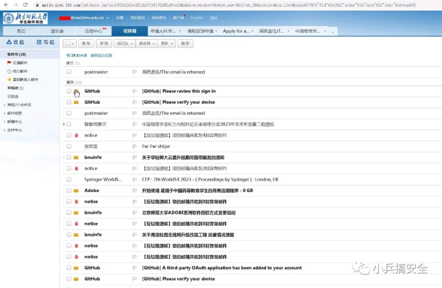The width and height of the screenshot is (442, 288).
Task: Open the 已发送 sent folder
Action: 13,97
